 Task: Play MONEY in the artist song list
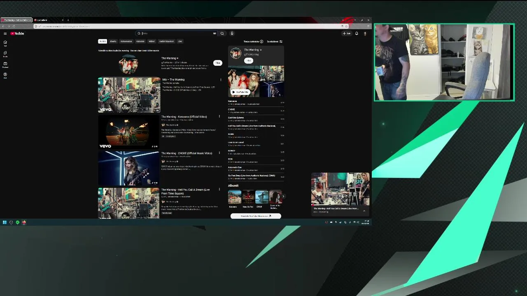click(256, 152)
